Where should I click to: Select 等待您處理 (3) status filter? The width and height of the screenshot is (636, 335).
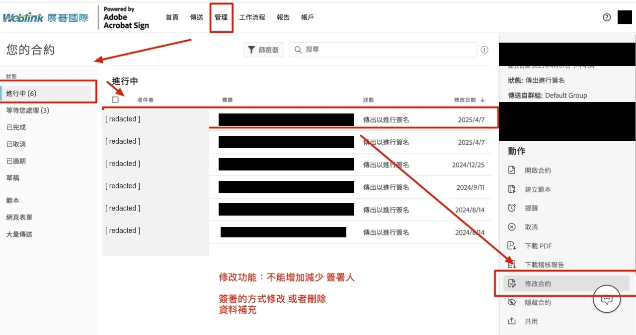[28, 111]
